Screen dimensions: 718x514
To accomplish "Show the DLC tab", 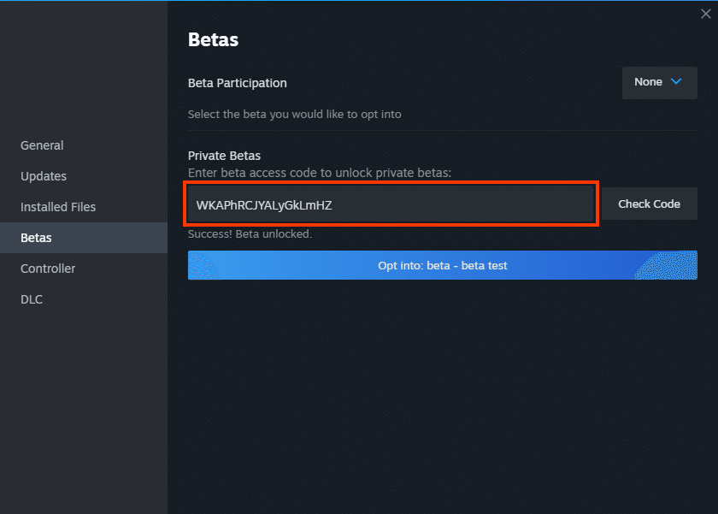I will pyautogui.click(x=84, y=299).
